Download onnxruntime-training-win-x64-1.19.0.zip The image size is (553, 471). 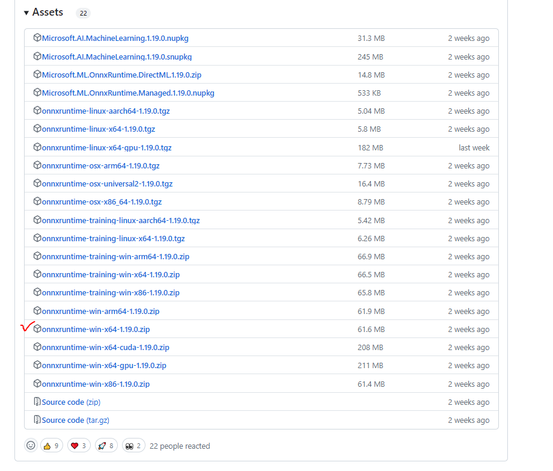[x=111, y=274]
